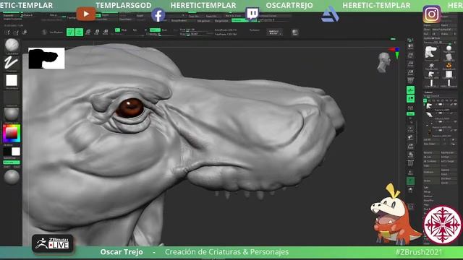Click the AAHalf icon in right shelf

click(410, 80)
